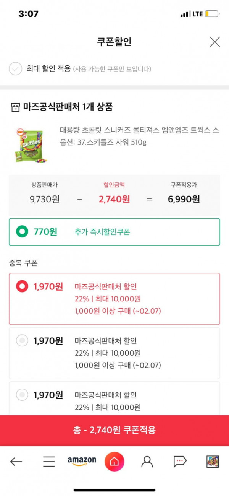Open the Amazon store shortcut

(x=82, y=461)
